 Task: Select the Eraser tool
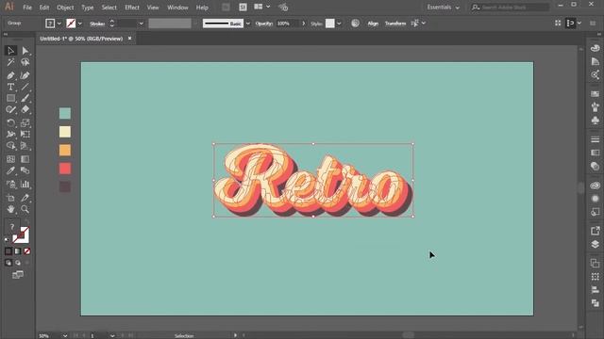click(x=25, y=110)
